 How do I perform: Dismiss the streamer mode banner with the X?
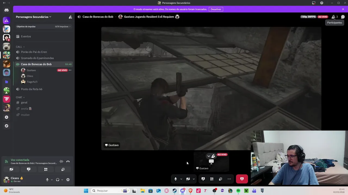[343, 9]
